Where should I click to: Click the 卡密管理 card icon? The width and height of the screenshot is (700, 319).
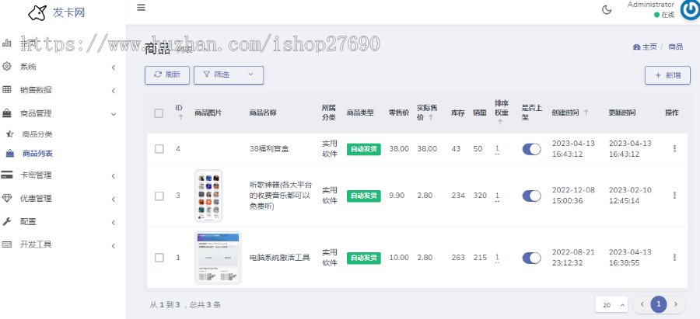click(x=7, y=175)
